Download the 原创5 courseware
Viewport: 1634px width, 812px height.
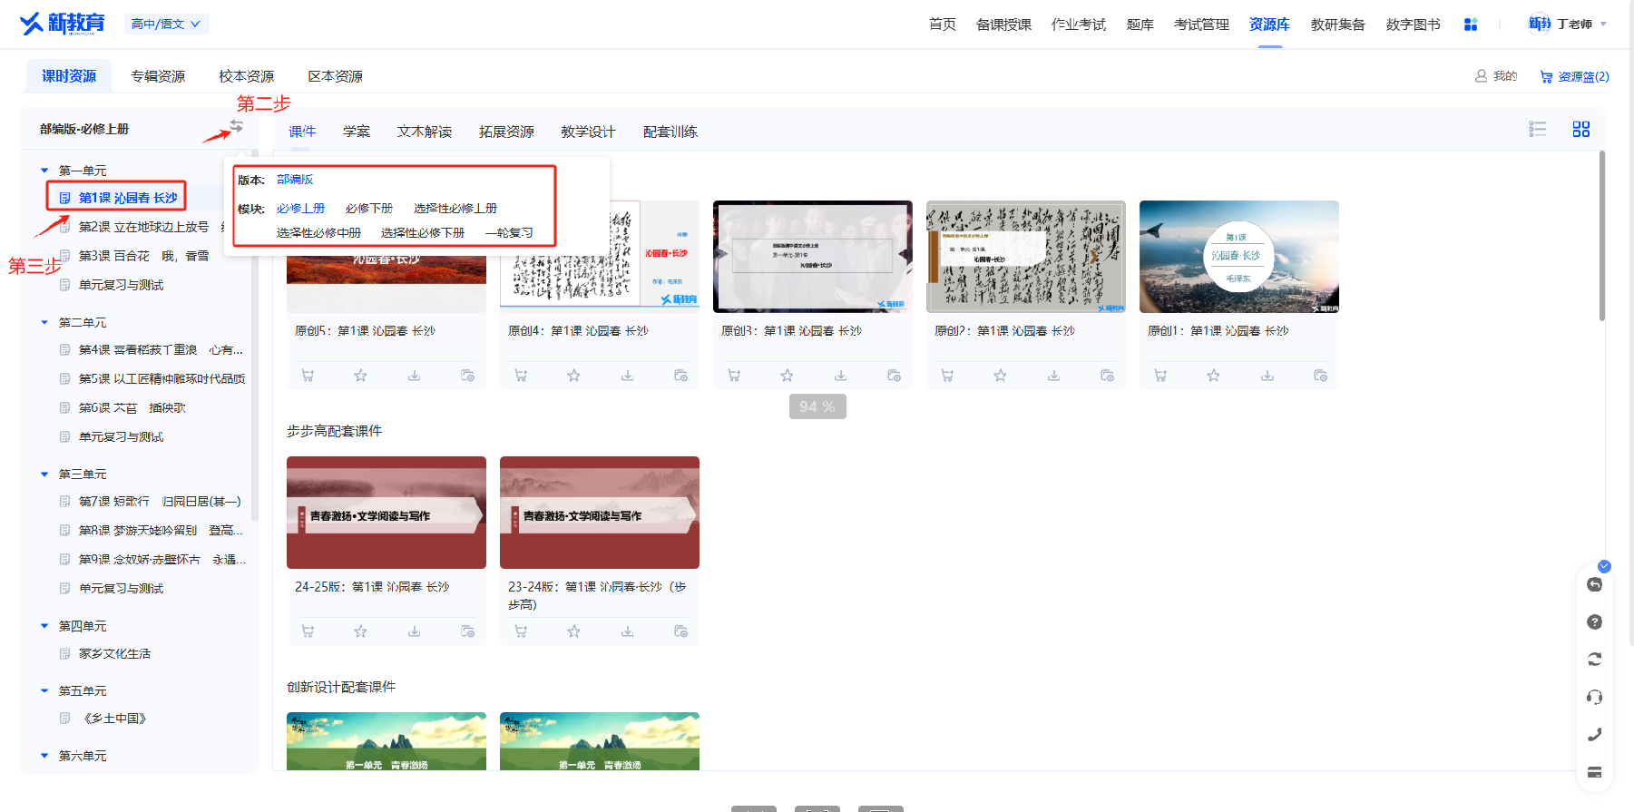(414, 376)
